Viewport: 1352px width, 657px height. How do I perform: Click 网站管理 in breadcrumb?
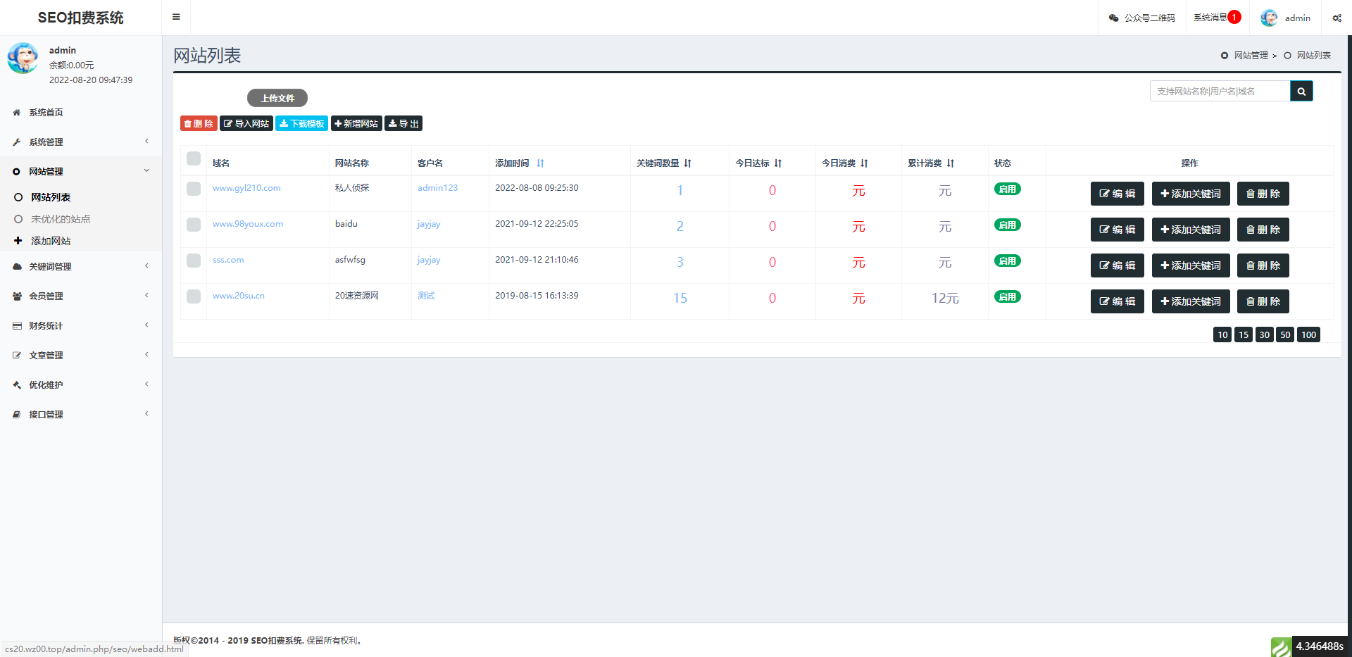click(x=1251, y=56)
